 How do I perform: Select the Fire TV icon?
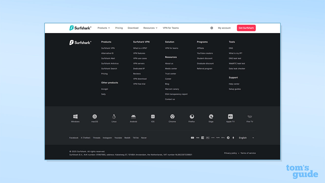(x=250, y=117)
